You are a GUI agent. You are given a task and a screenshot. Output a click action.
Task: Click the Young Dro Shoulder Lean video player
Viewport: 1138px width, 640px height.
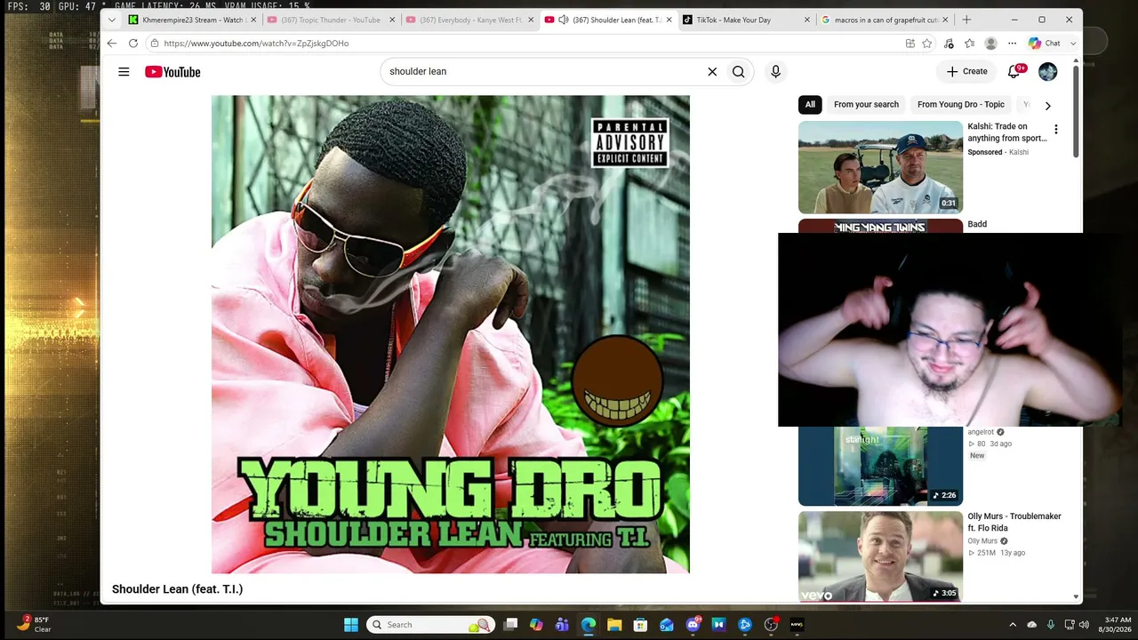pyautogui.click(x=451, y=334)
